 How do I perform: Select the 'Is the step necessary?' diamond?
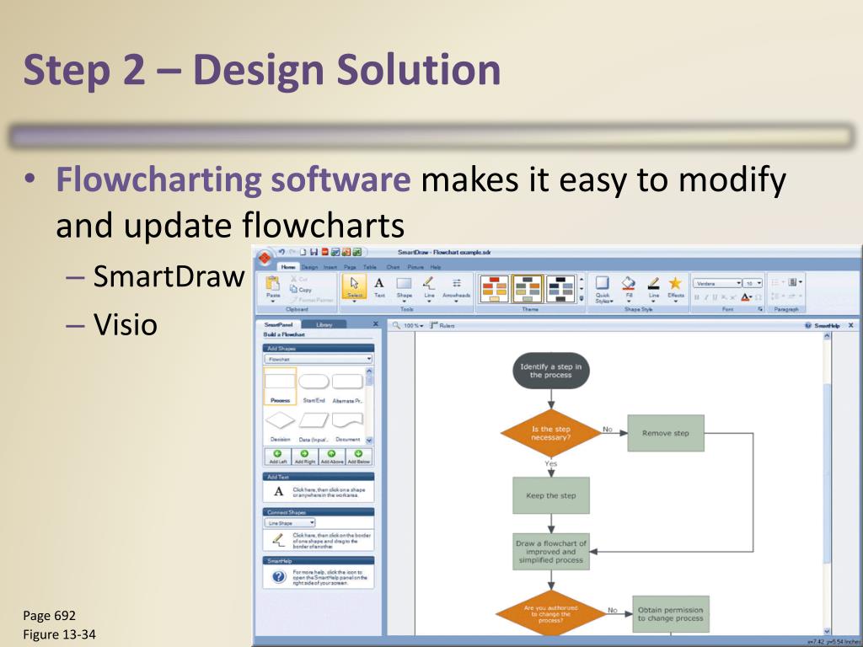click(x=551, y=433)
